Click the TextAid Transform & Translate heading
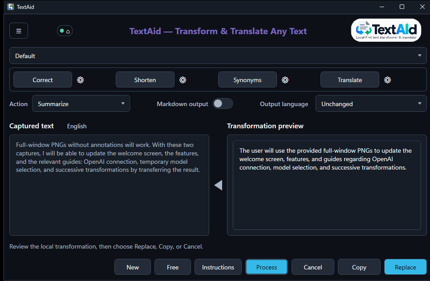Viewport: 430px width, 281px height. coord(218,31)
